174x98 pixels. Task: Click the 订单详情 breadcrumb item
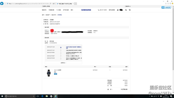[x=59, y=15]
